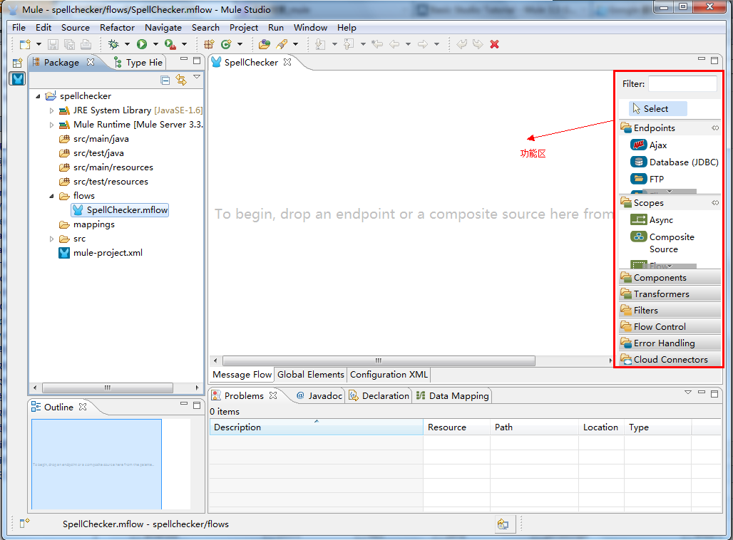This screenshot has width=733, height=540.
Task: Pick the Async scope in the palette
Action: pos(652,220)
